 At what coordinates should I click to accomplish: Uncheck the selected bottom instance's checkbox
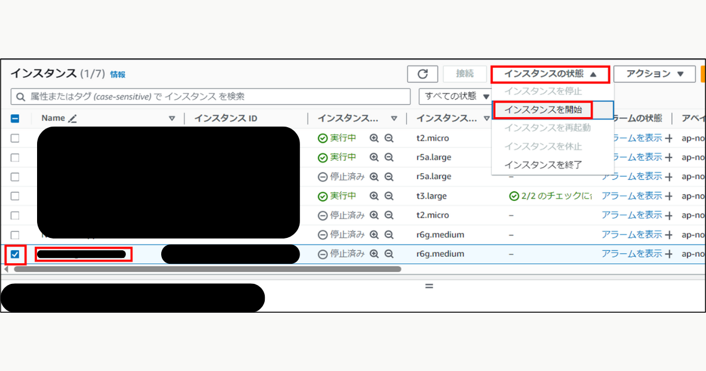click(x=15, y=253)
